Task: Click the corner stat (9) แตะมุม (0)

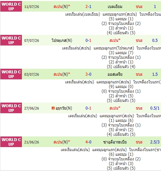Action: [121, 87]
